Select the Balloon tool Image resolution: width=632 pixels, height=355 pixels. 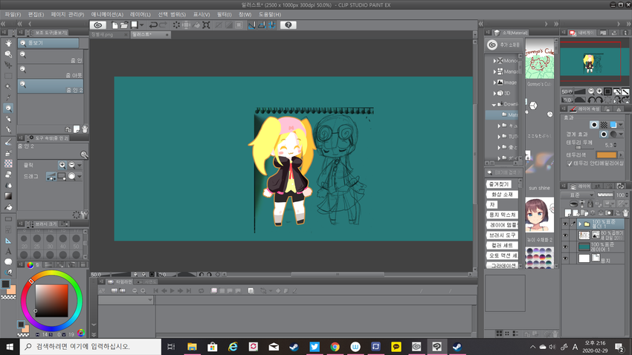pyautogui.click(x=8, y=262)
